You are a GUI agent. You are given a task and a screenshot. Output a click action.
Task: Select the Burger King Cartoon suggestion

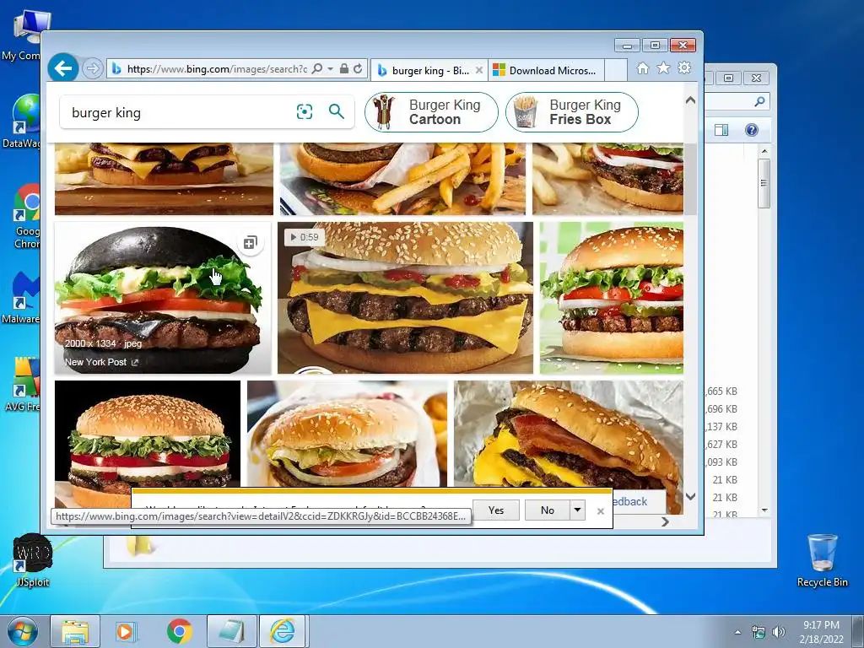click(x=431, y=112)
